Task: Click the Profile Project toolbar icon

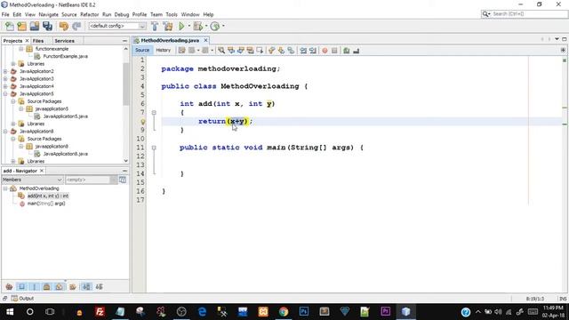Action: (x=215, y=26)
